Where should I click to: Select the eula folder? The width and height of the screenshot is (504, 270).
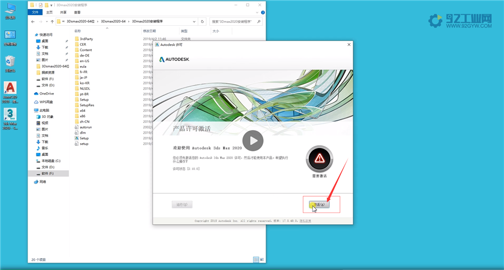coord(80,67)
